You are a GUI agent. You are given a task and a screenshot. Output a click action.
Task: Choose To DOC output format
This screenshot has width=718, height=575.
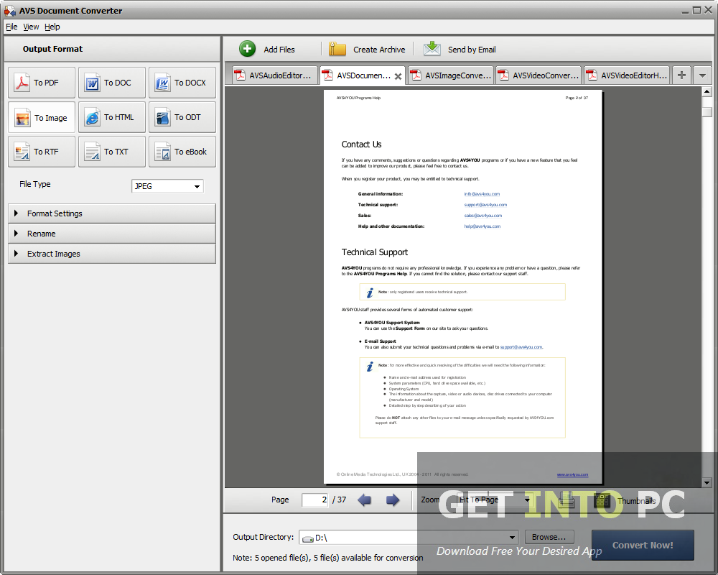pos(112,83)
